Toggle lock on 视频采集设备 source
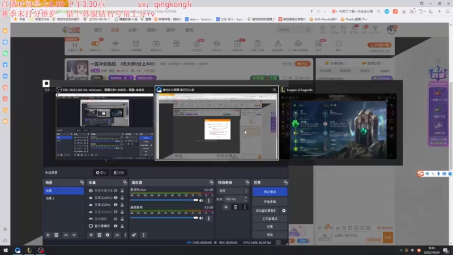This screenshot has width=453, height=255. (122, 191)
